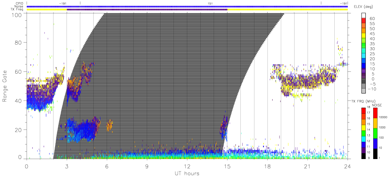Click the ELEV tick label 30

click(373, 49)
